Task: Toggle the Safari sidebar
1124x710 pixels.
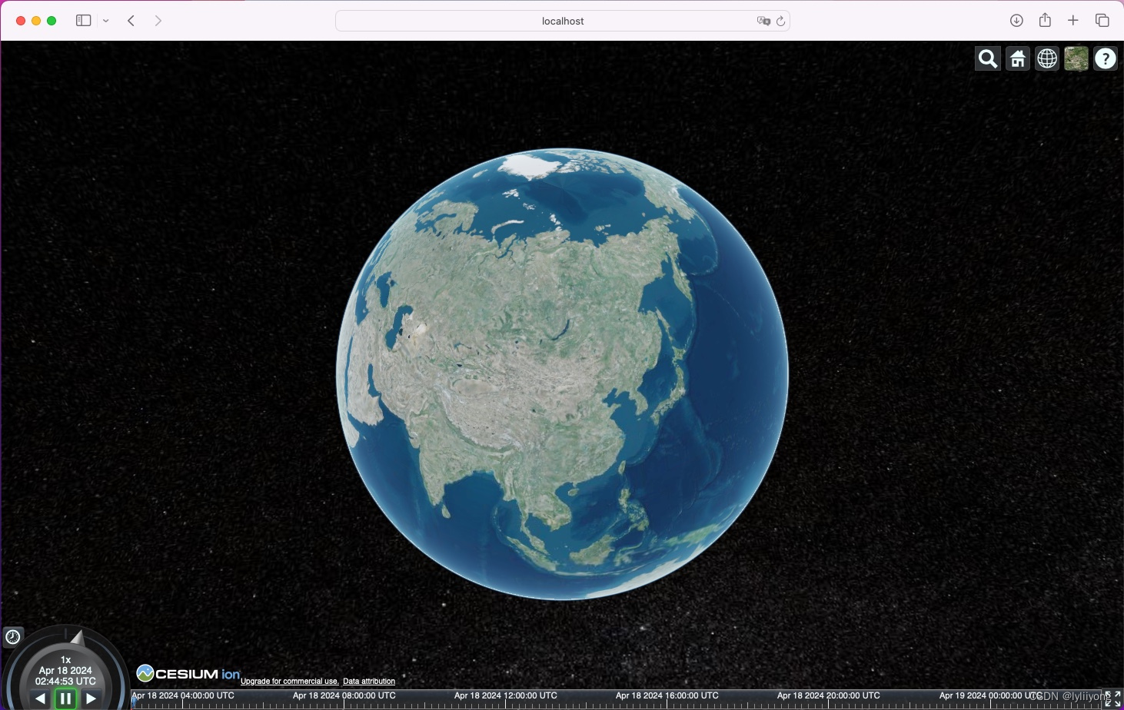Action: [x=83, y=21]
